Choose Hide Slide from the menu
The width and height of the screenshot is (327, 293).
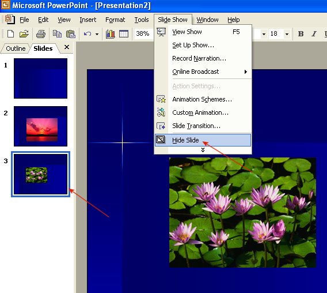click(x=203, y=140)
